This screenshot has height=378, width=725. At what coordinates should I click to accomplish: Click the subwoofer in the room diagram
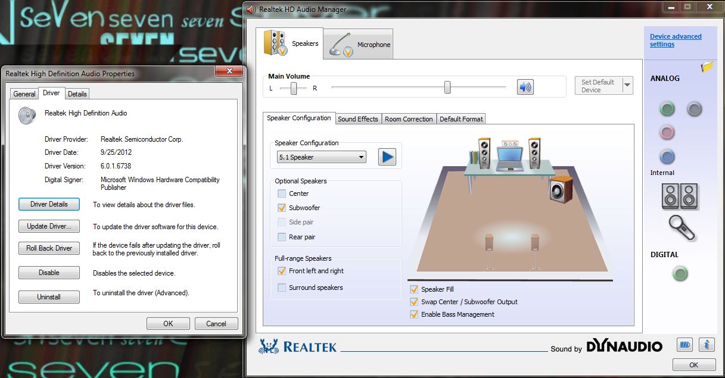point(561,190)
